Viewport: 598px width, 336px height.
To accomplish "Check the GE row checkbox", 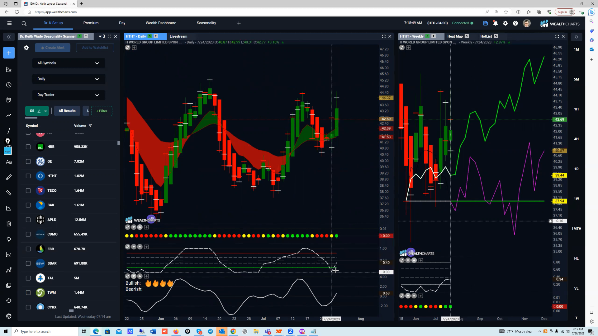I will pyautogui.click(x=28, y=161).
